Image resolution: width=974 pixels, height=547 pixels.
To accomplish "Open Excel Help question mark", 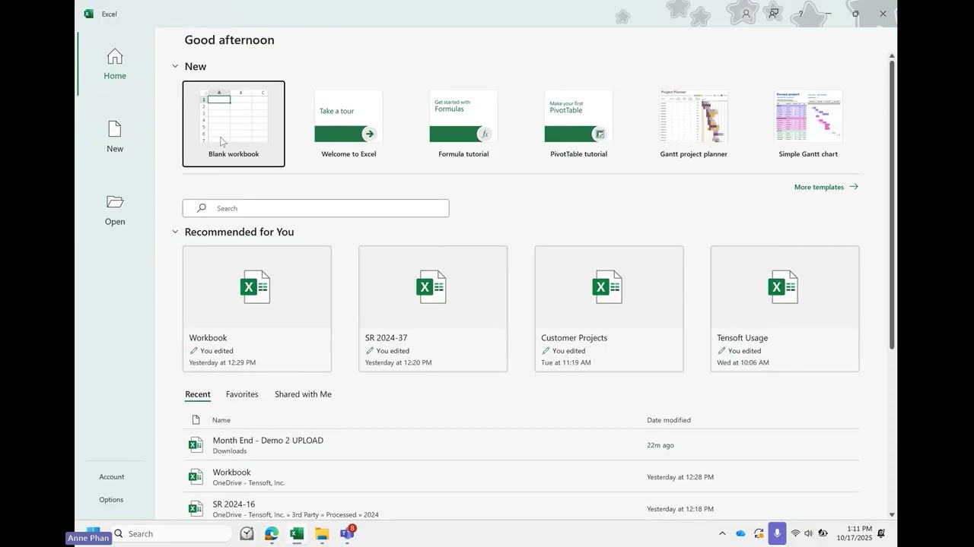I will click(801, 14).
